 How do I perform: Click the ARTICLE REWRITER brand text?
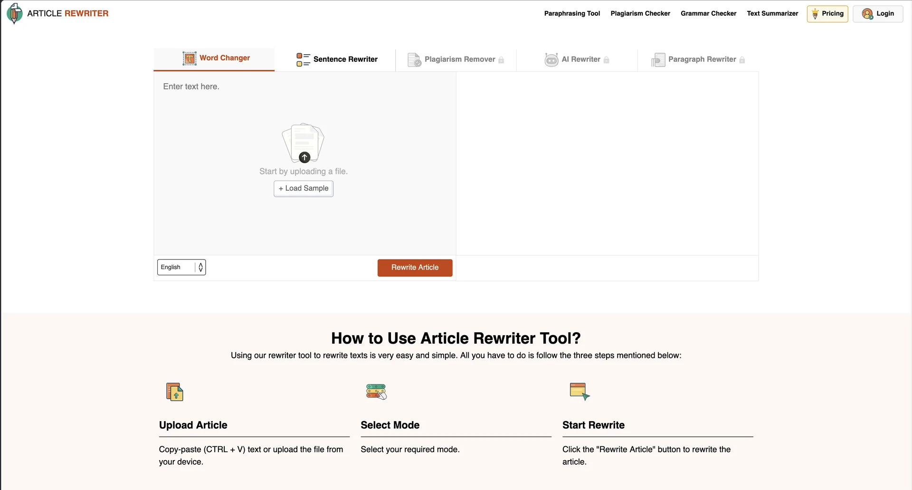click(x=68, y=13)
